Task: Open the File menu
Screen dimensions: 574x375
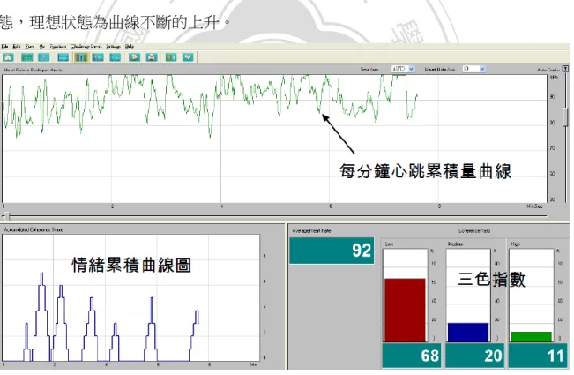Action: tap(4, 46)
